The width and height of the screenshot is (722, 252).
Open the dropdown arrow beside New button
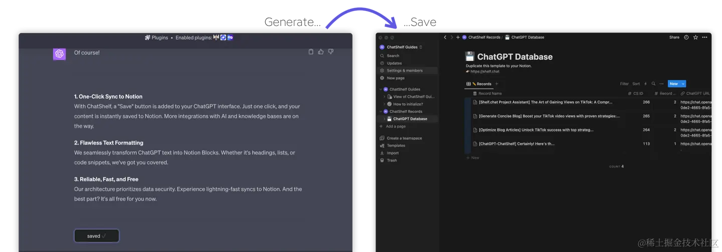(x=683, y=84)
